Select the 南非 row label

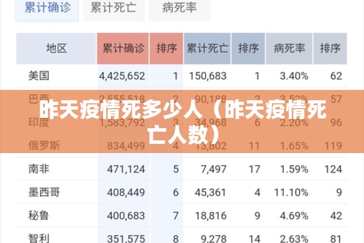tap(39, 169)
